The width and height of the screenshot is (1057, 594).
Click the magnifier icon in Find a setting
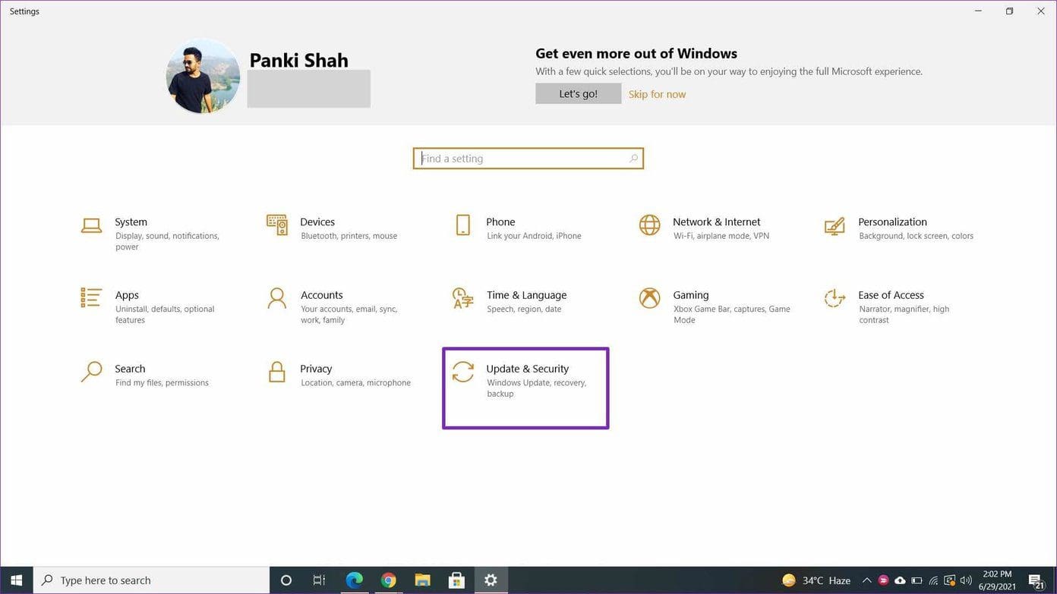[x=633, y=159]
